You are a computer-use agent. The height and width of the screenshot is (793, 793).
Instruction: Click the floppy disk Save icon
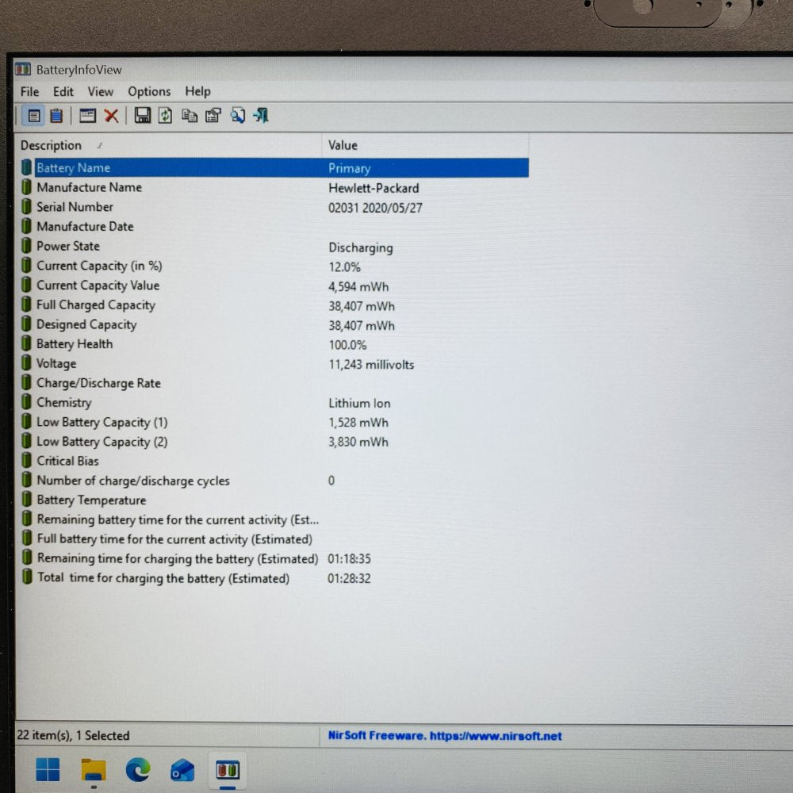tap(142, 115)
